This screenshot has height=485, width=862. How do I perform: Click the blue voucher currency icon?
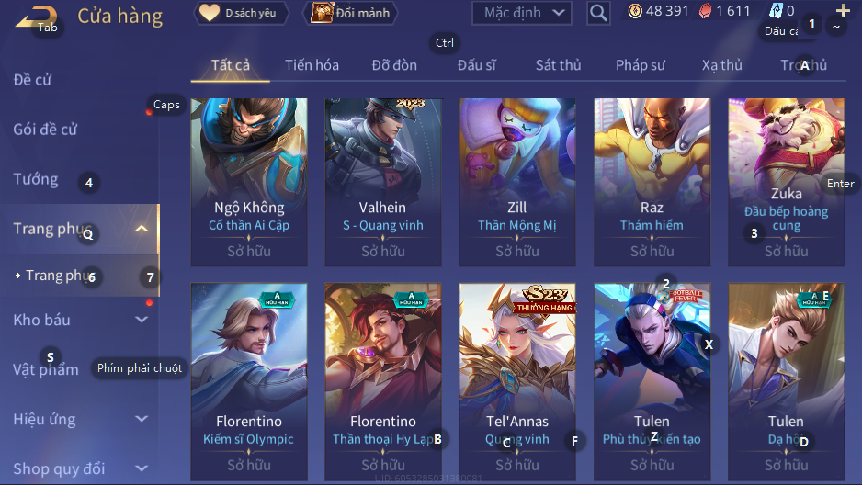point(776,11)
